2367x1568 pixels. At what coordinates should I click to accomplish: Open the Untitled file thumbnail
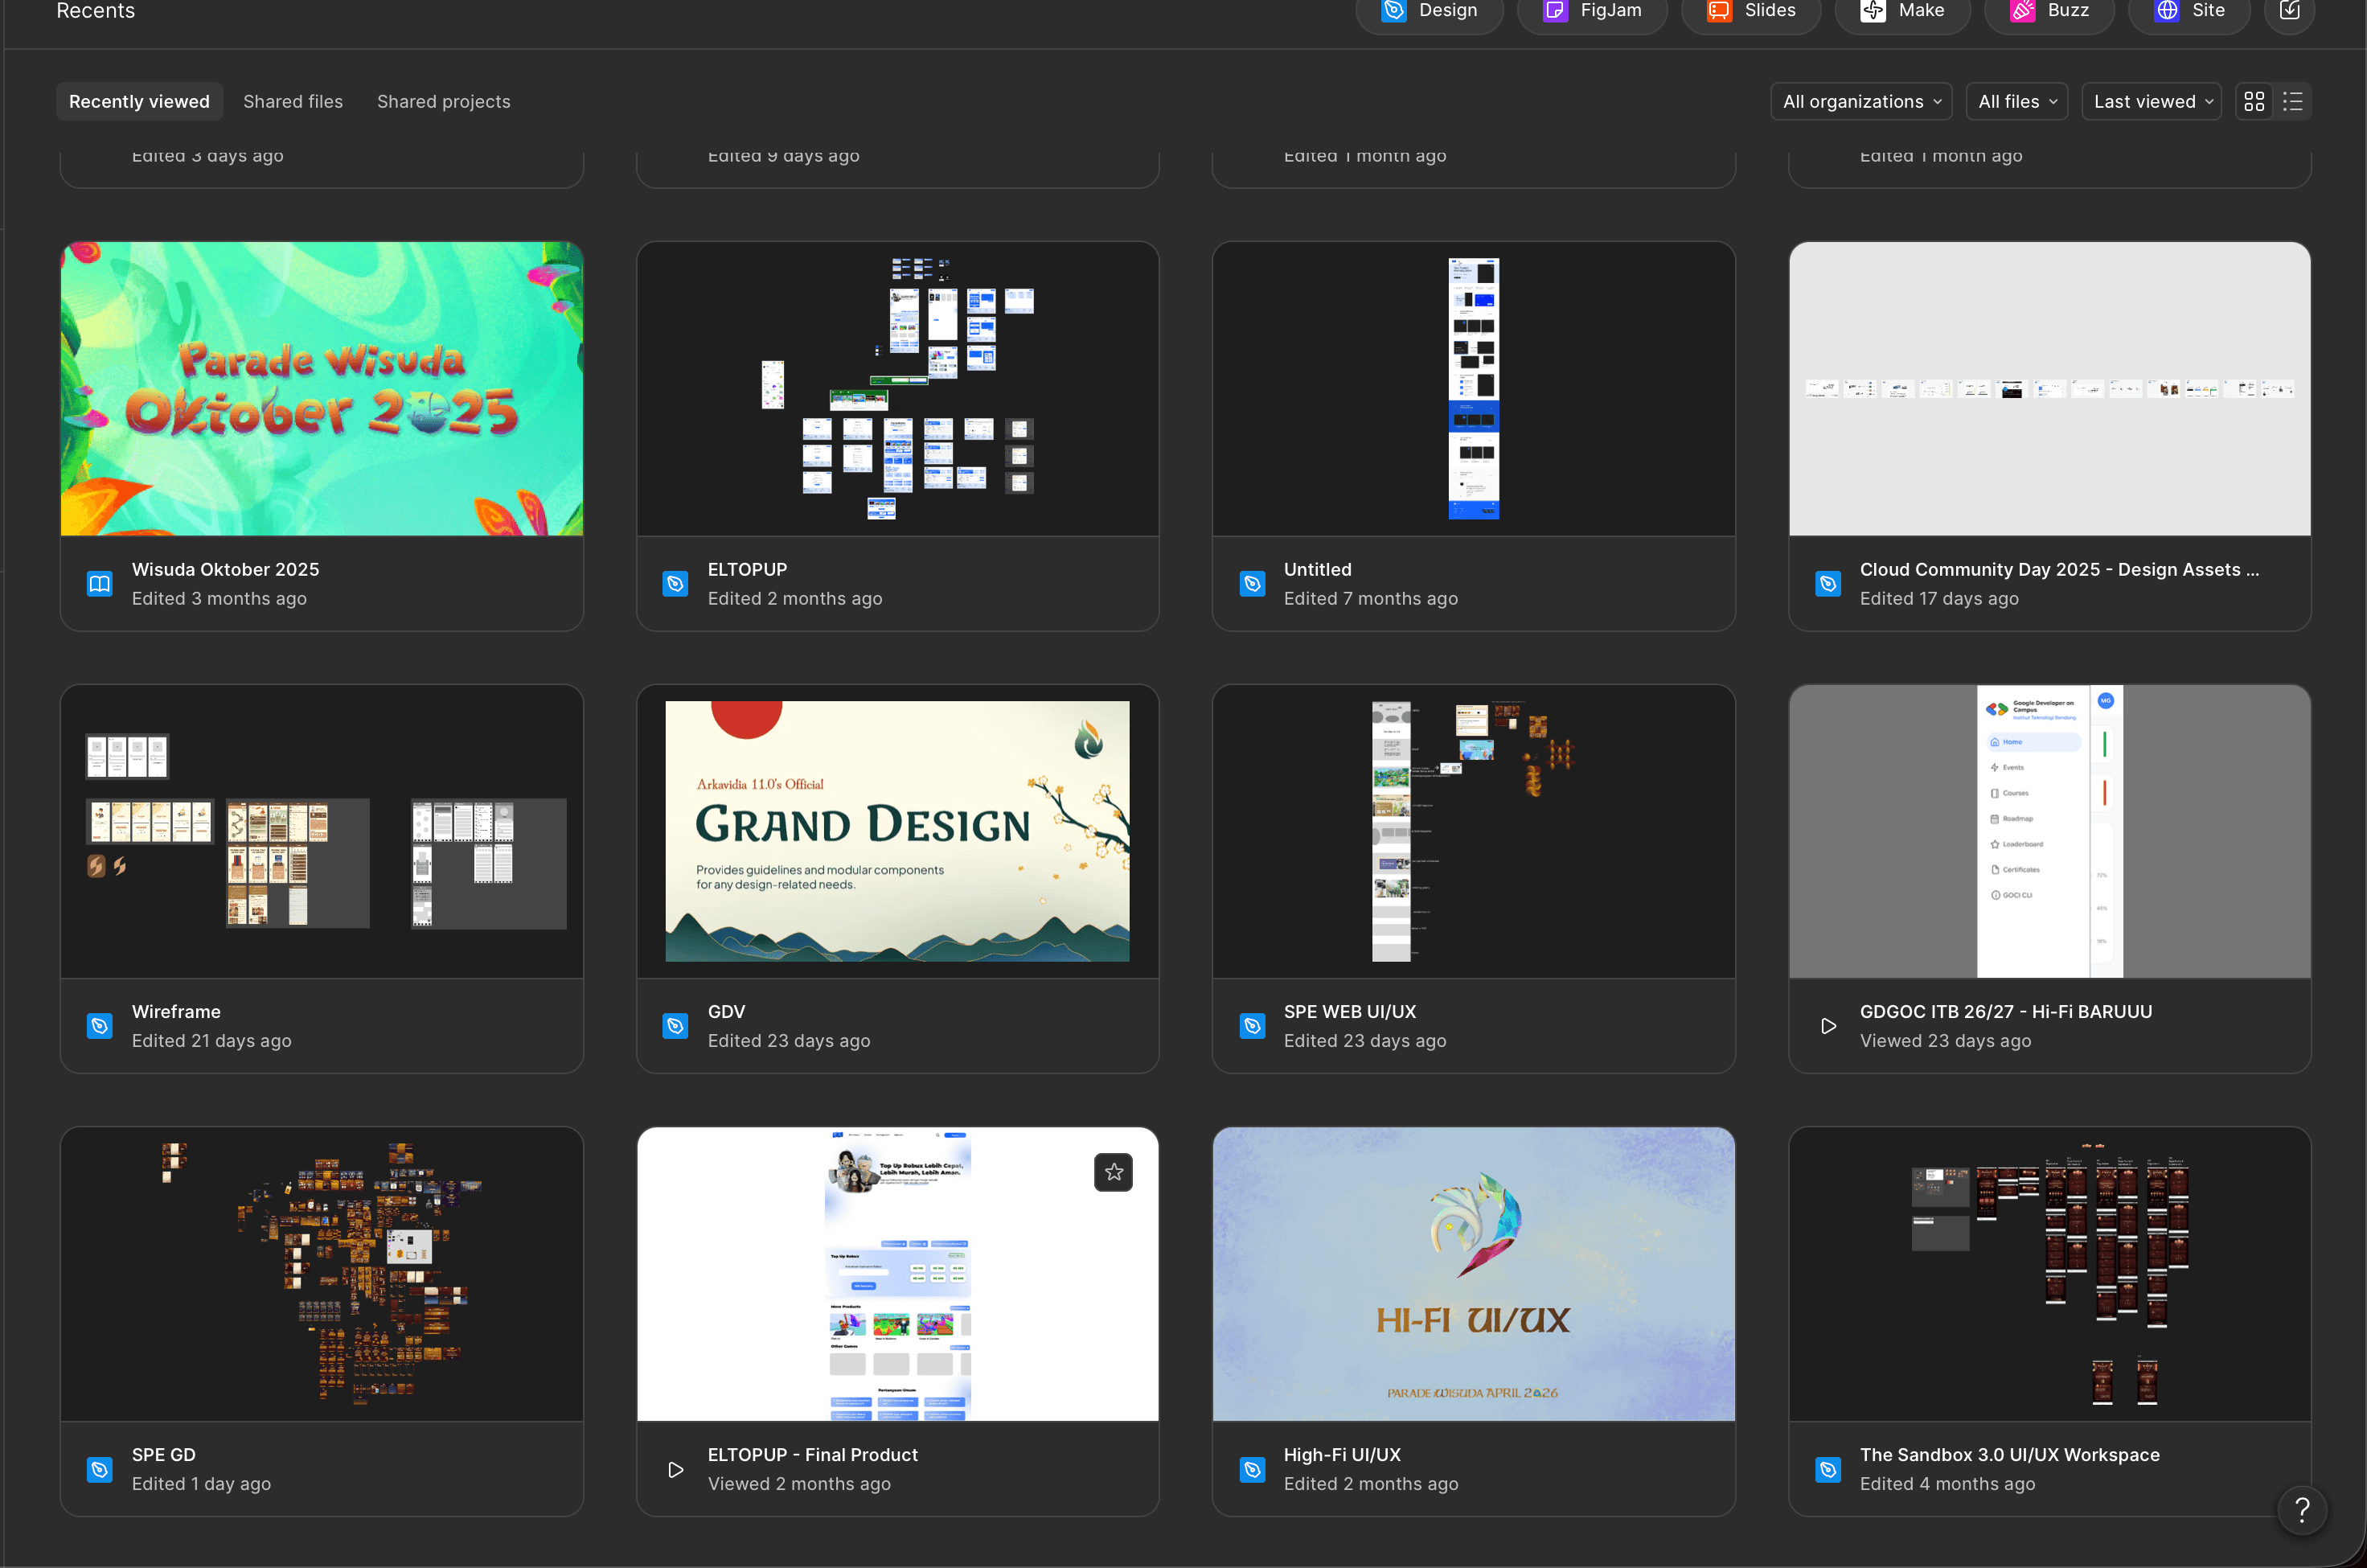(1474, 388)
